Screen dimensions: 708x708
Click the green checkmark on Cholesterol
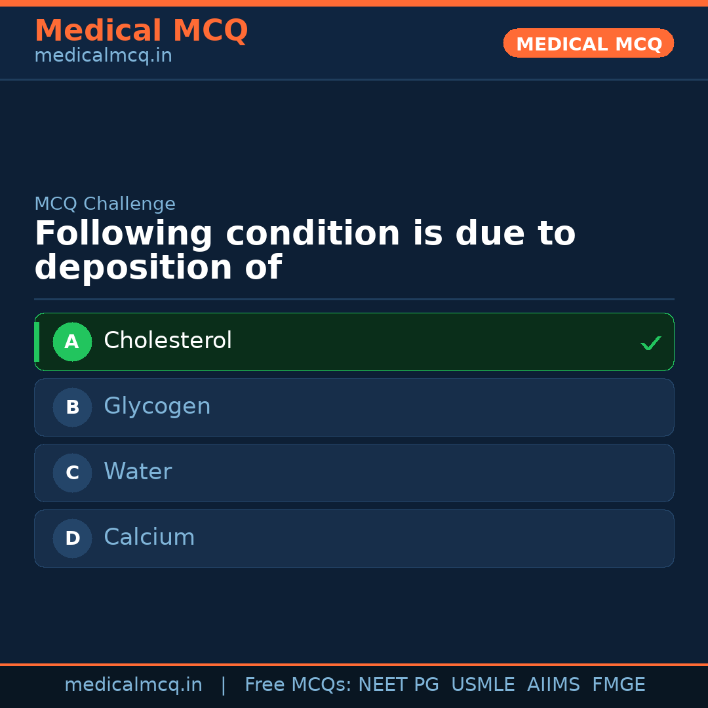coord(651,342)
